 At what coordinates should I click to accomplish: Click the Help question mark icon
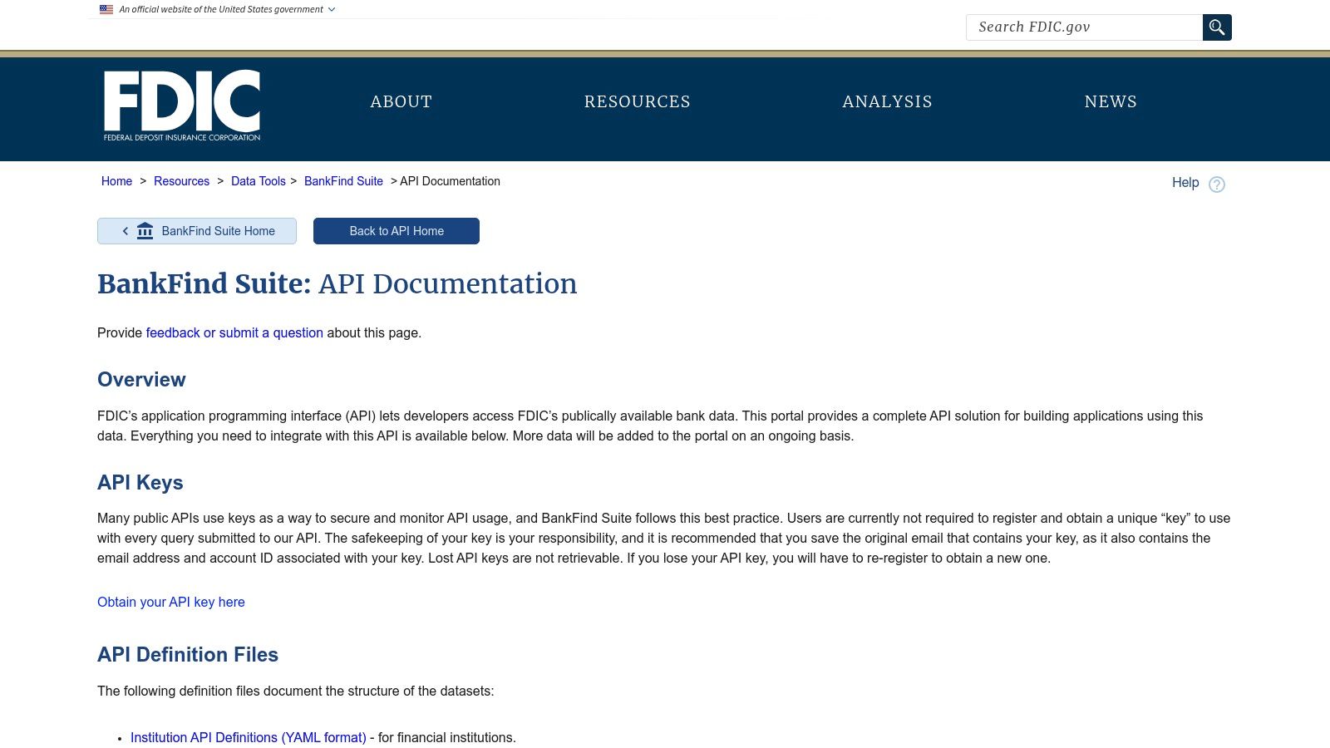pyautogui.click(x=1217, y=185)
